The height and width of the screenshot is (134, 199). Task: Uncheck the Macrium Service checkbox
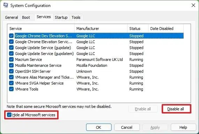point(11,60)
